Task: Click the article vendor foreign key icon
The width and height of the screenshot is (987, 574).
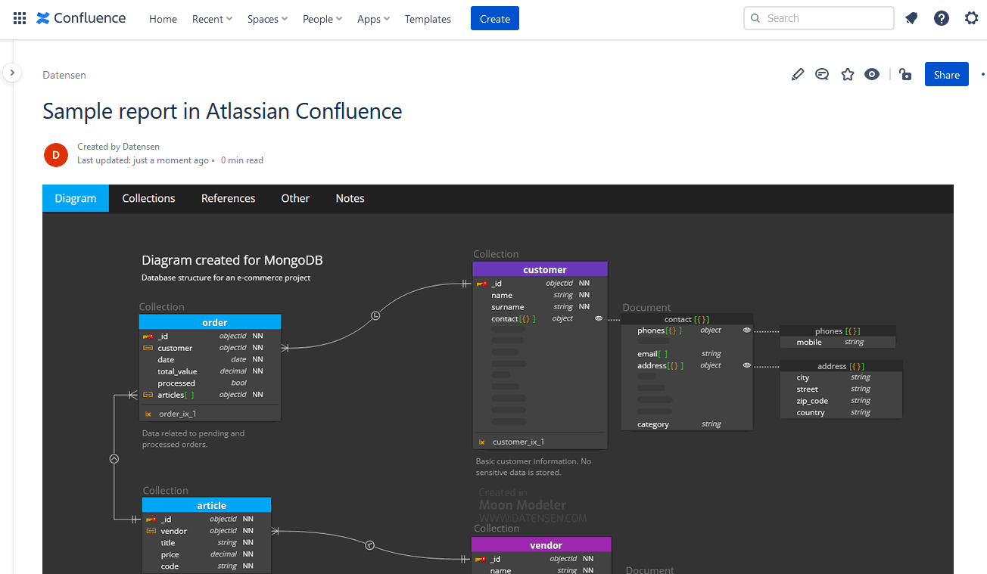Action: [x=151, y=531]
